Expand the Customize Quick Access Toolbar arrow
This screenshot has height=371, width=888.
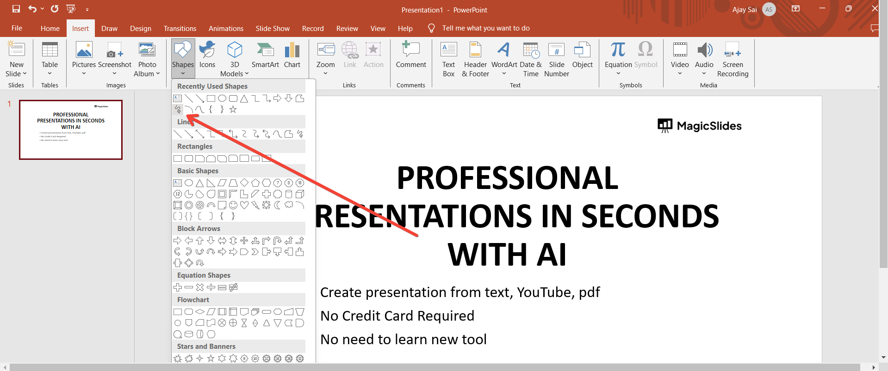(87, 9)
